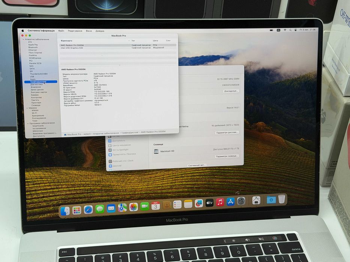Screen dimensions: 350x262
Task: Open Messages app in the Dock
Action: 99,209
